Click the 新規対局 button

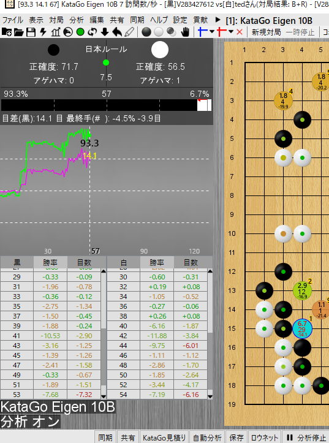267,32
